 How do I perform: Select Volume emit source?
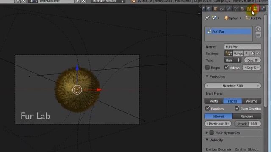click(x=252, y=101)
